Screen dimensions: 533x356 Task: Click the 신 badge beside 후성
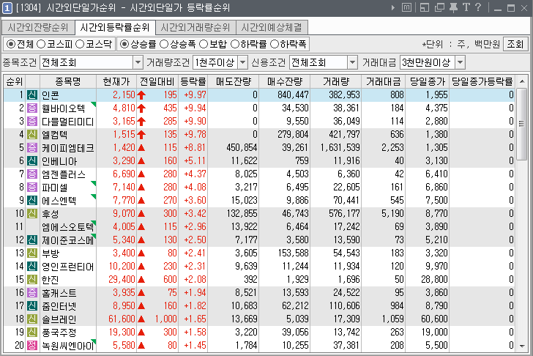32,214
